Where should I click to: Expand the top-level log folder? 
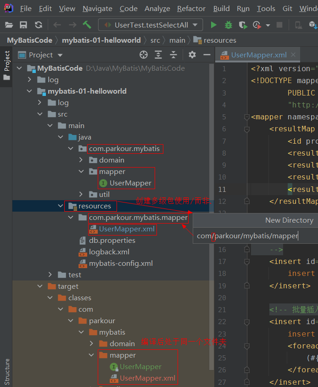click(x=30, y=79)
